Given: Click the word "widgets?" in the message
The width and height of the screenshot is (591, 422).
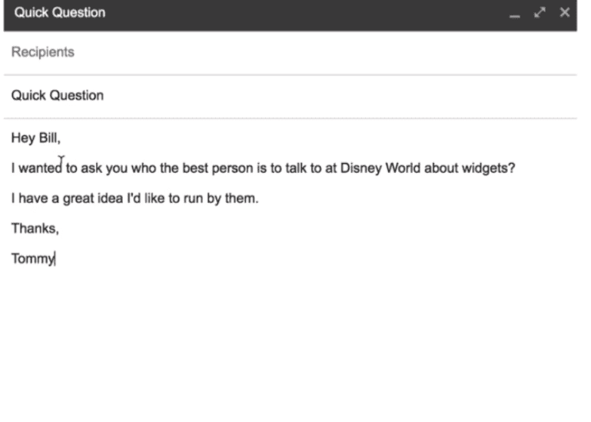Looking at the screenshot, I should pos(489,168).
